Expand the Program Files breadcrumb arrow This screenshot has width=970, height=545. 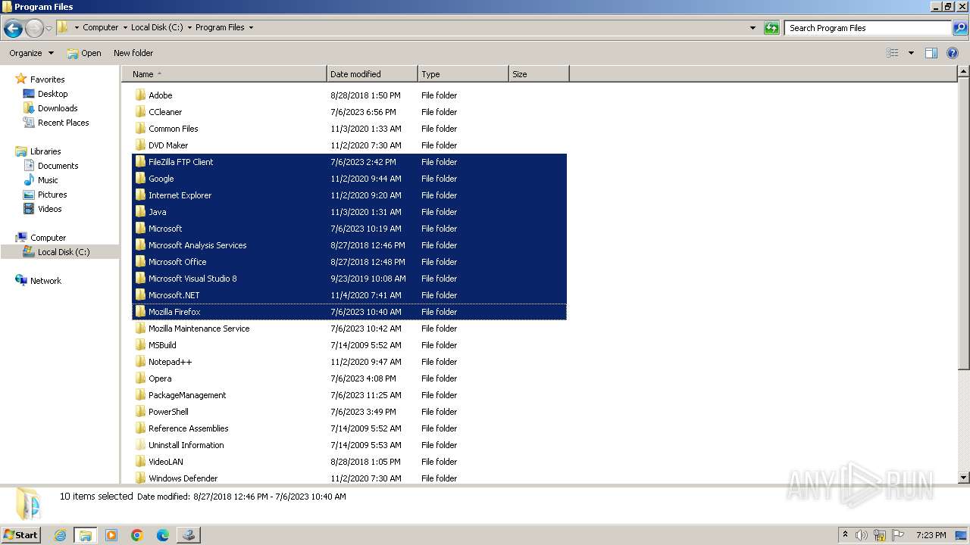(x=251, y=27)
